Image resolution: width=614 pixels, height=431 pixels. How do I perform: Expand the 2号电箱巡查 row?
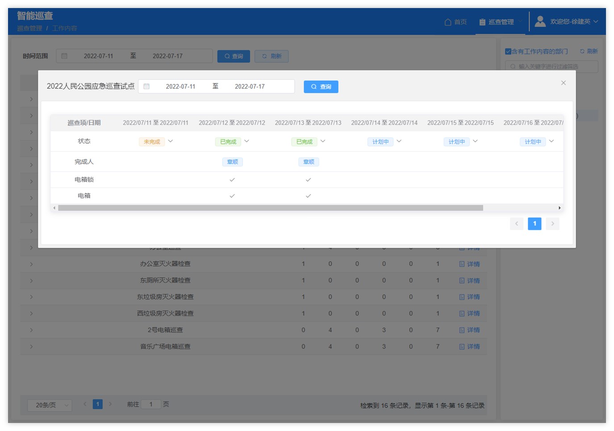click(31, 330)
